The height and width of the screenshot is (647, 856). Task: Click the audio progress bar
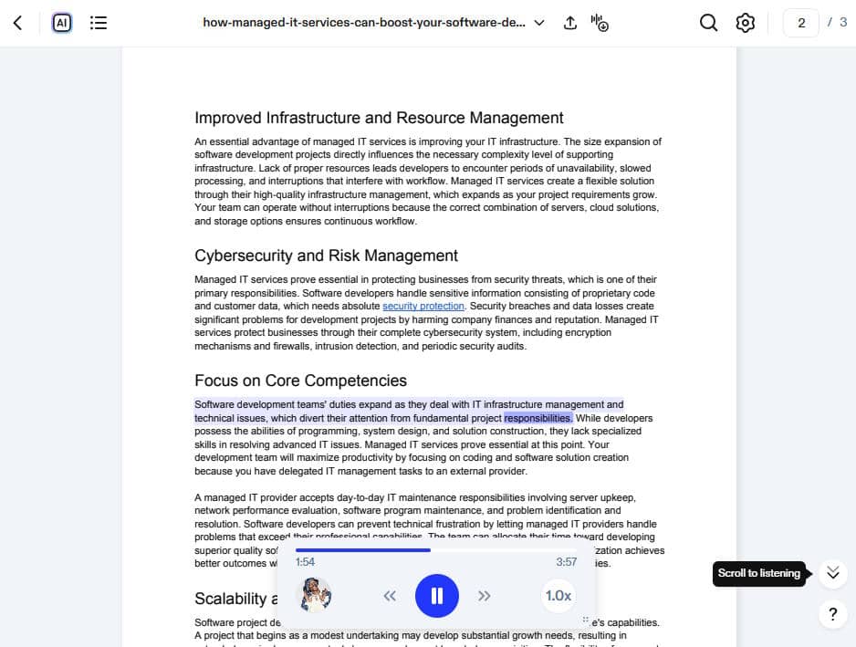(436, 550)
